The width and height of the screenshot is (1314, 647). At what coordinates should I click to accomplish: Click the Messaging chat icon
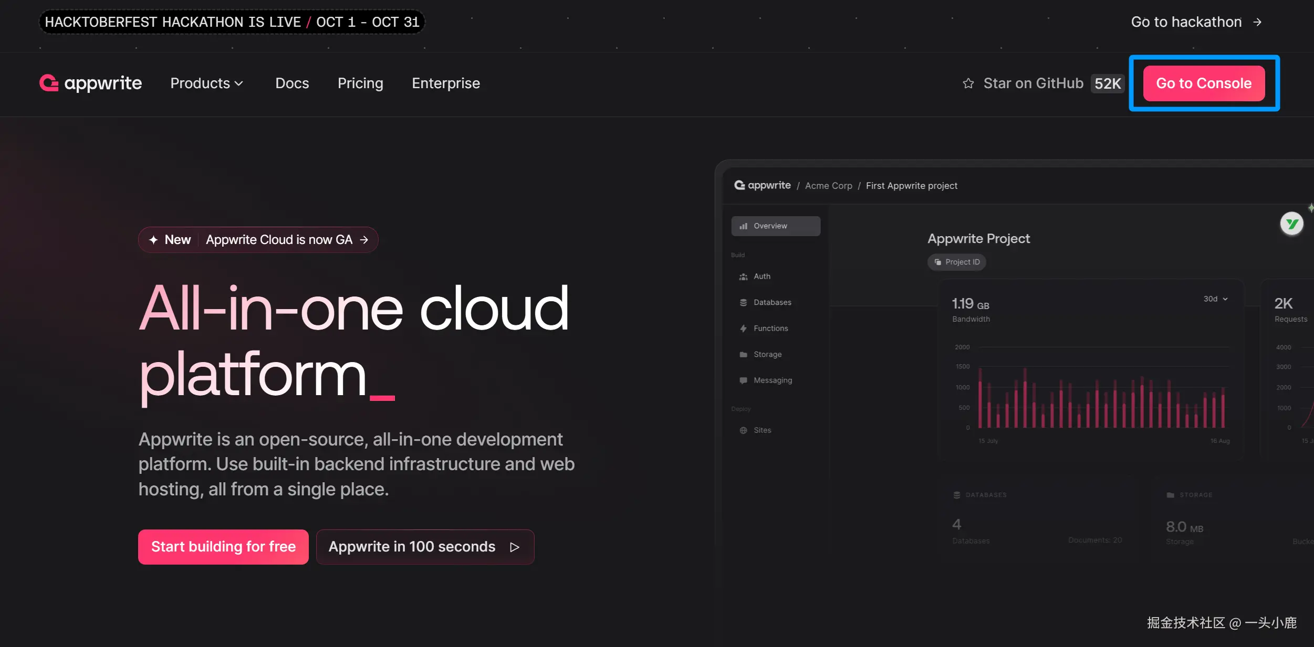tap(743, 380)
